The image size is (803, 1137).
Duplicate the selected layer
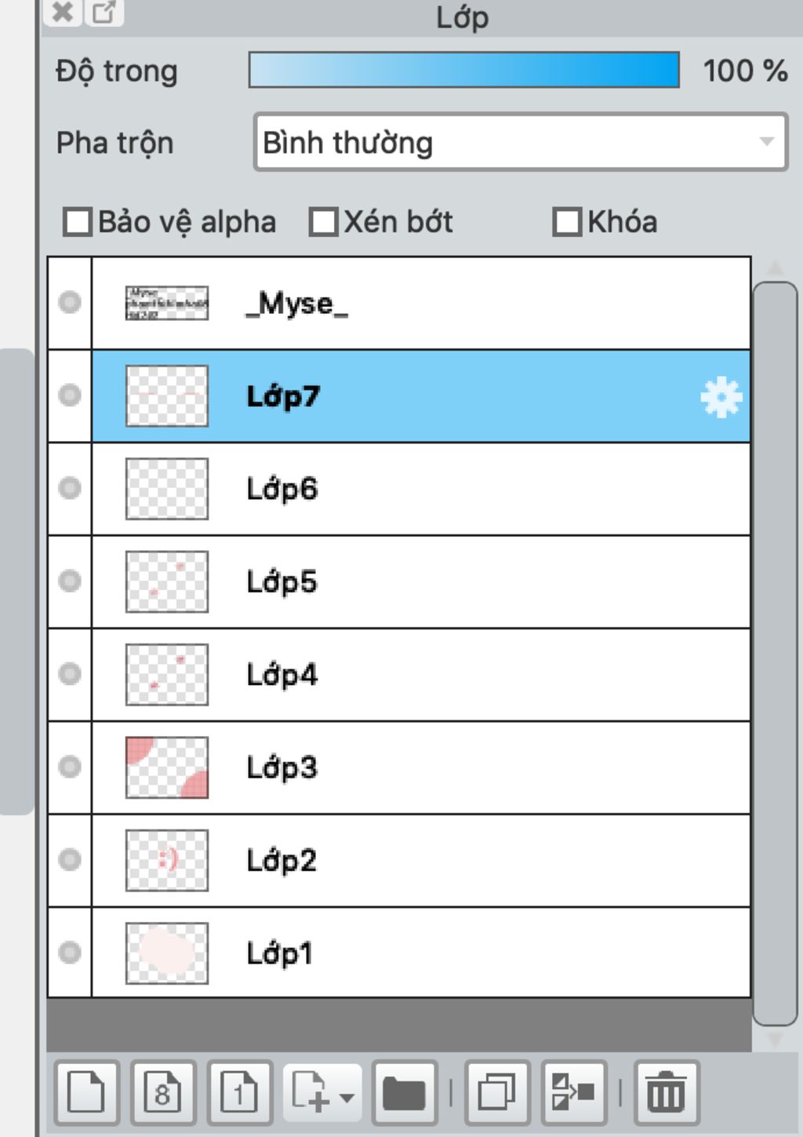[x=497, y=1091]
